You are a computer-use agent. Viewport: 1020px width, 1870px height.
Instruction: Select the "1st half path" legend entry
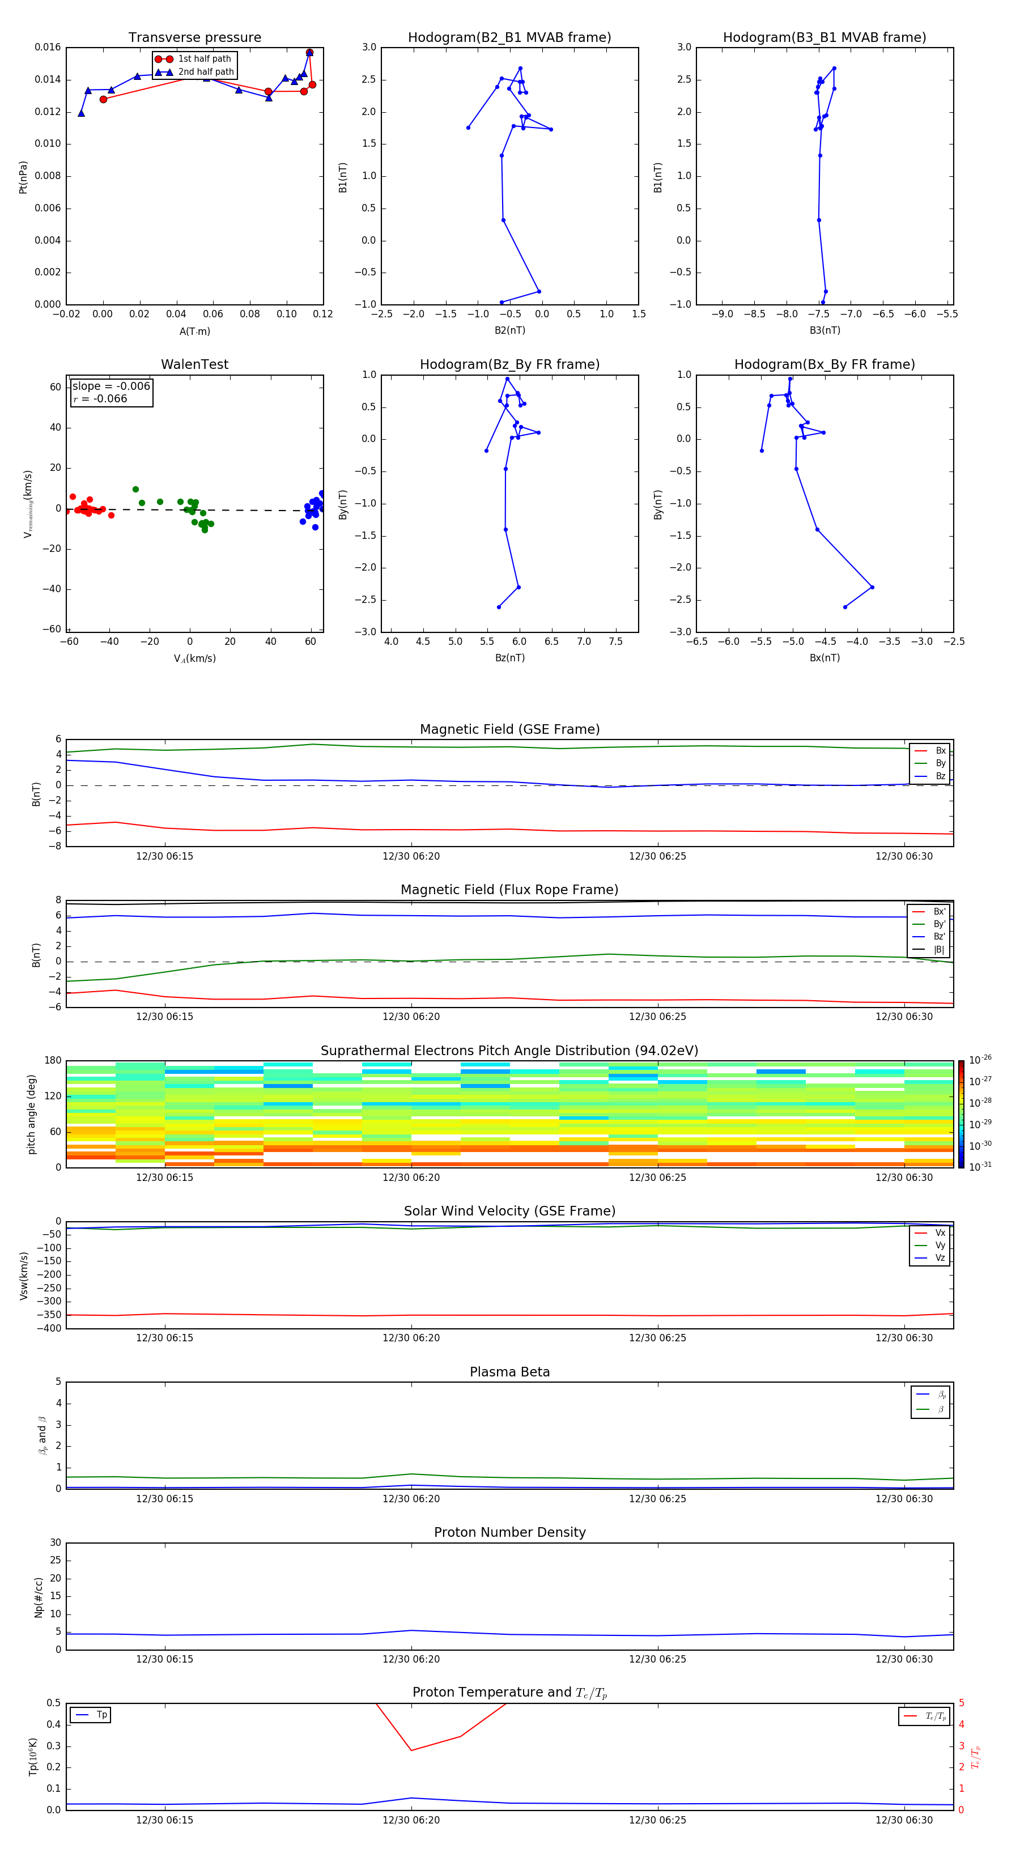pos(194,59)
